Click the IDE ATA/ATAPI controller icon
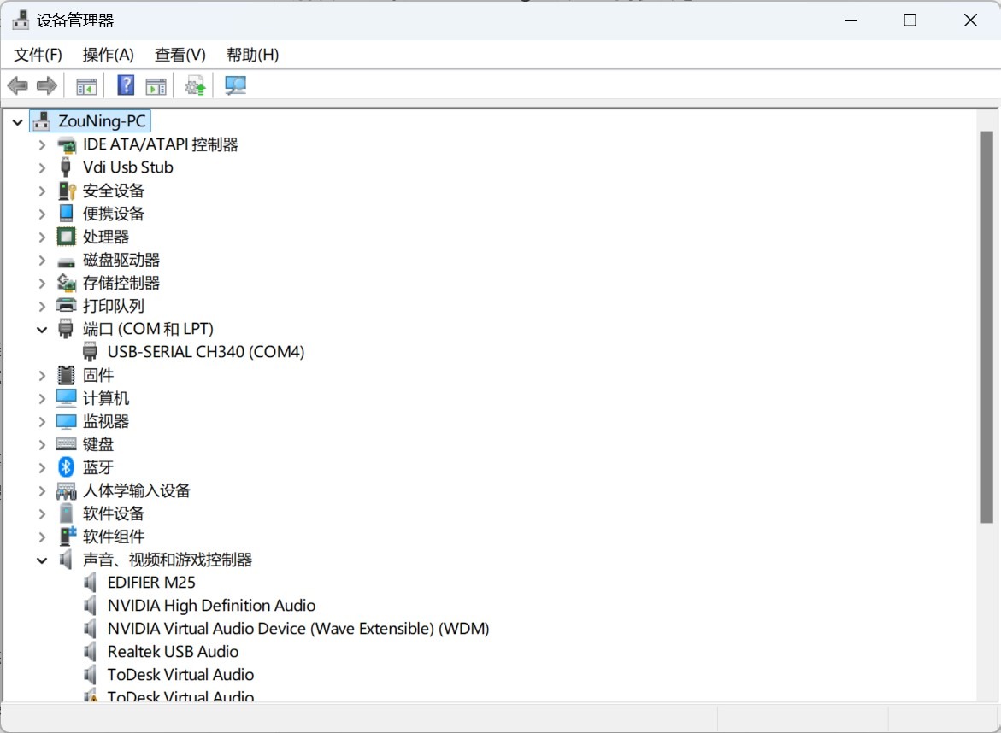 [67, 145]
